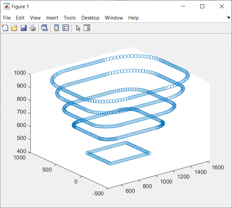Click the Help menu

click(134, 18)
